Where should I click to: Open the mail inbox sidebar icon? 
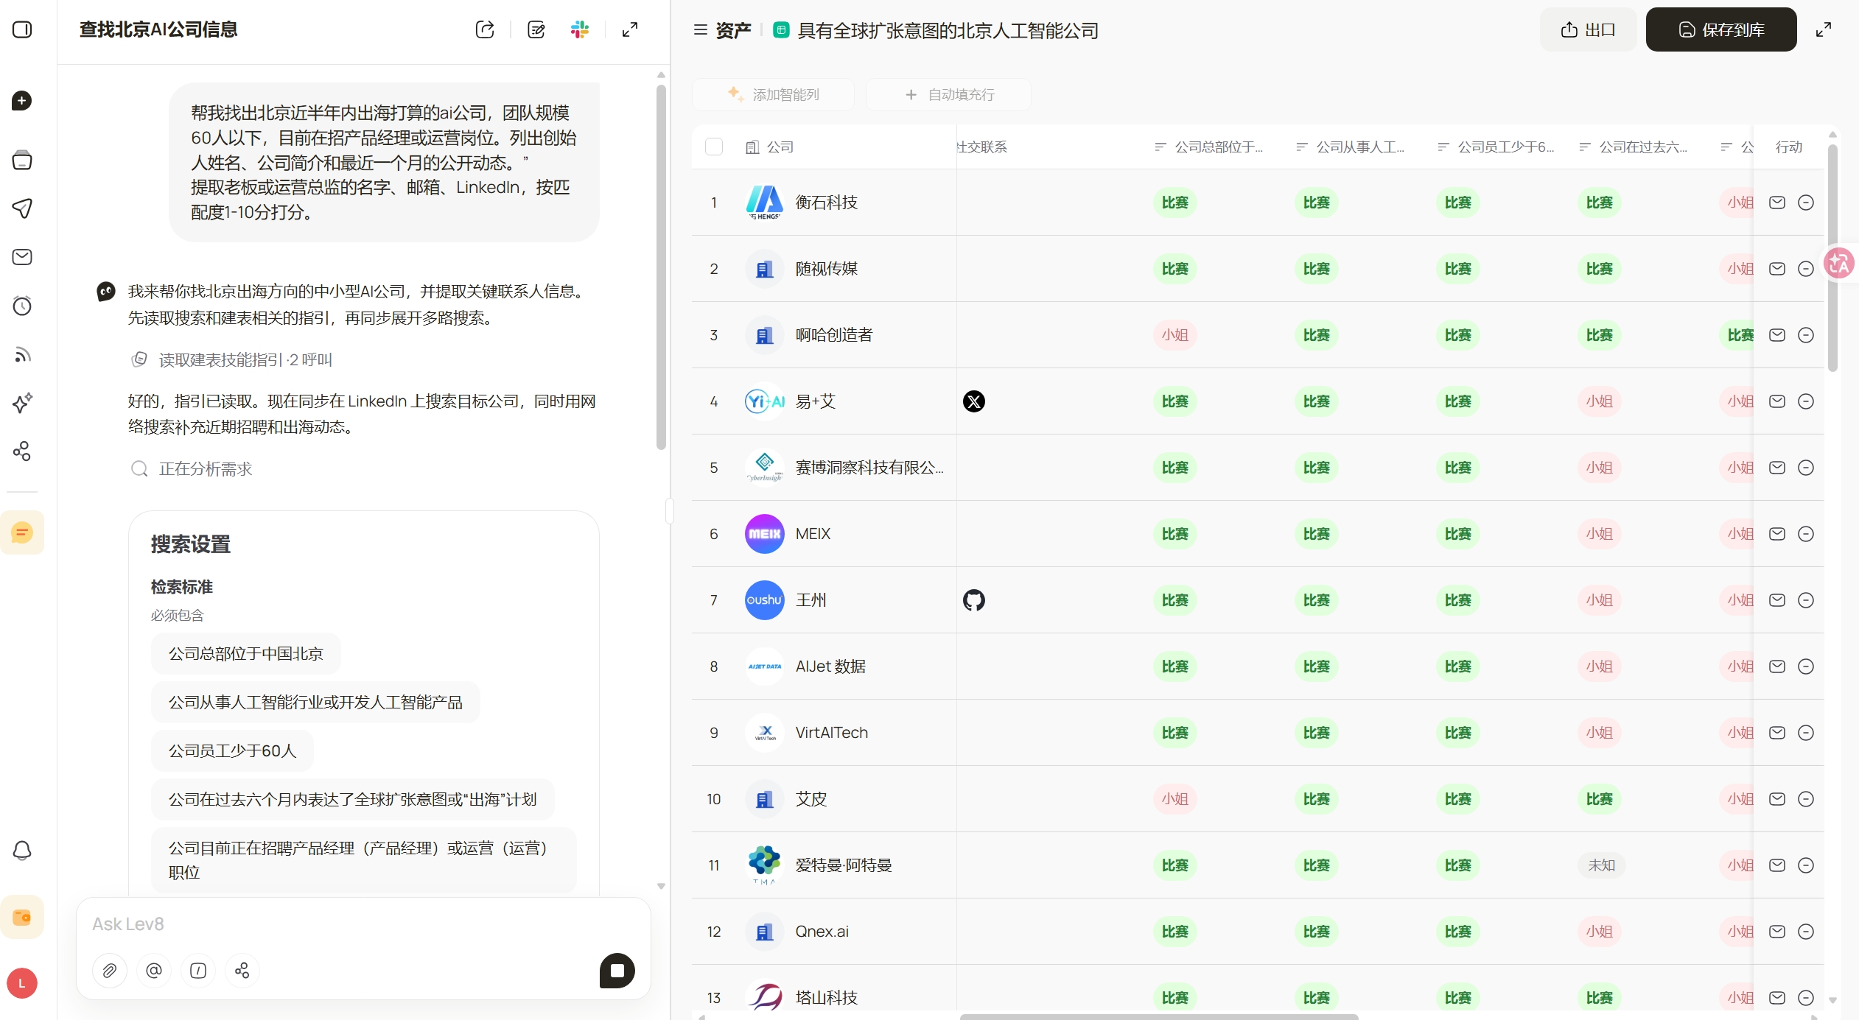(x=22, y=257)
